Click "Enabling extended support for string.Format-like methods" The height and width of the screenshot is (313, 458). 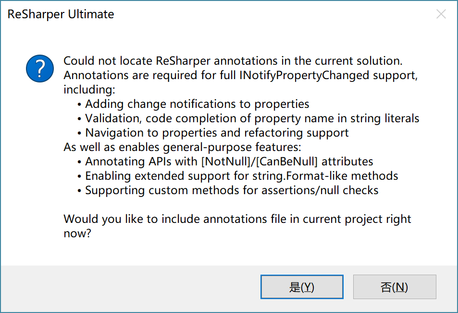click(x=242, y=176)
